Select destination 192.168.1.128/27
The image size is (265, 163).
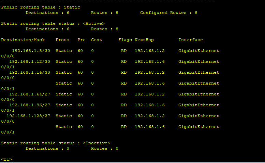pos(28,116)
